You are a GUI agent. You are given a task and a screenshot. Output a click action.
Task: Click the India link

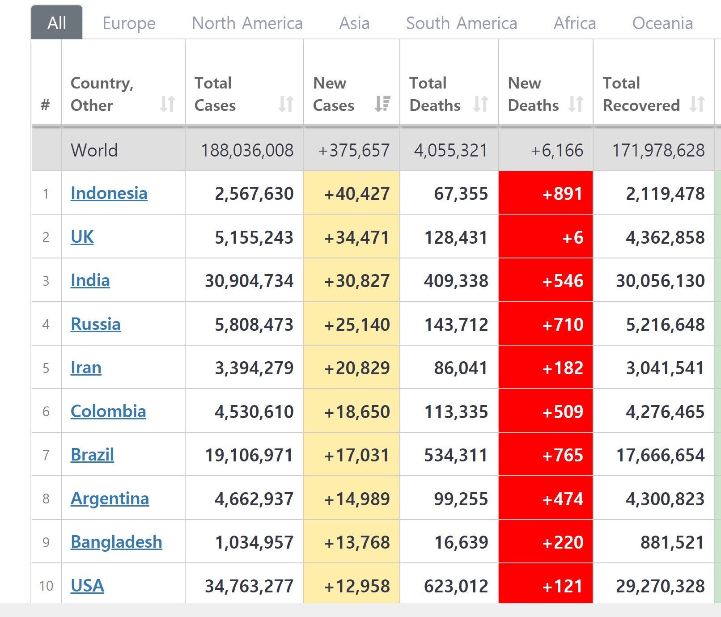pyautogui.click(x=90, y=280)
